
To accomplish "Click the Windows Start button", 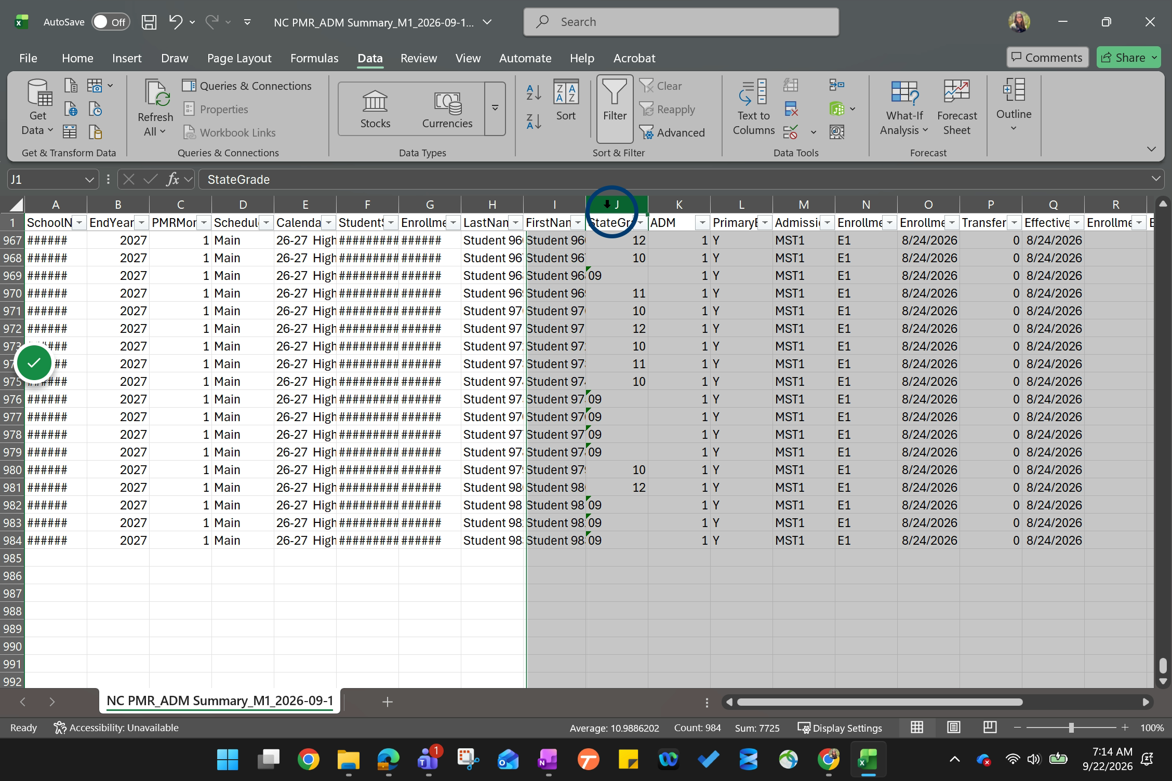I will 228,760.
